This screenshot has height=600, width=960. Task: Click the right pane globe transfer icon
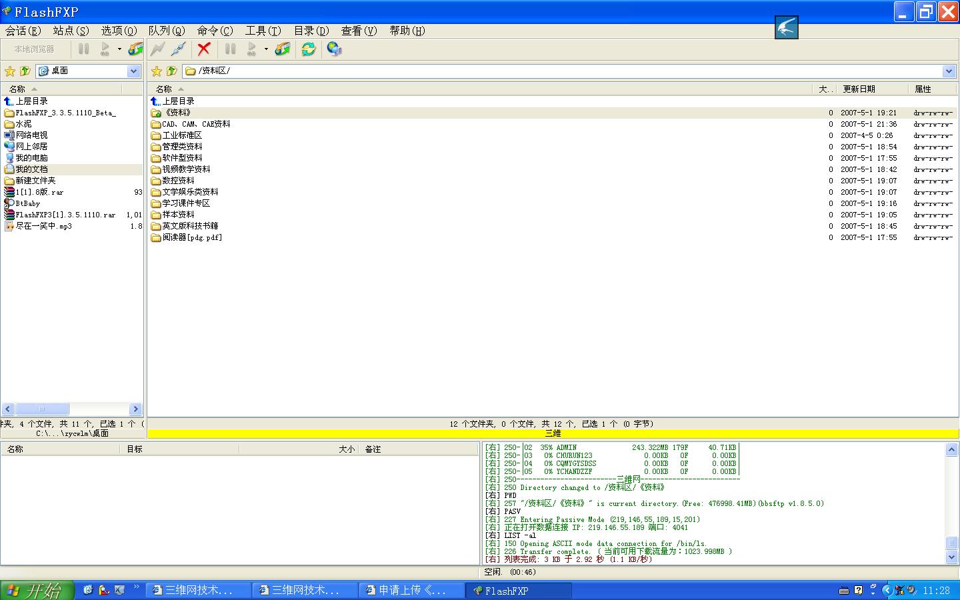click(x=282, y=49)
